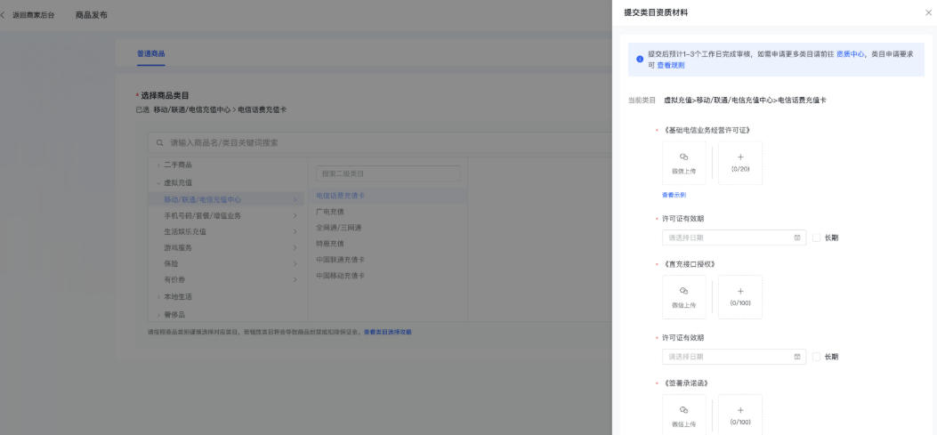Image resolution: width=937 pixels, height=435 pixels.
Task: Click WeChat upload under 直充接口授权
Action: (x=683, y=297)
